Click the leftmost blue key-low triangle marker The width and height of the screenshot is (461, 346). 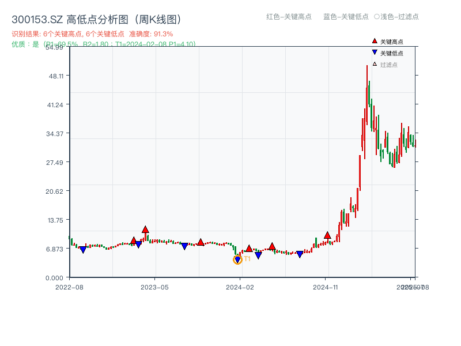click(82, 250)
